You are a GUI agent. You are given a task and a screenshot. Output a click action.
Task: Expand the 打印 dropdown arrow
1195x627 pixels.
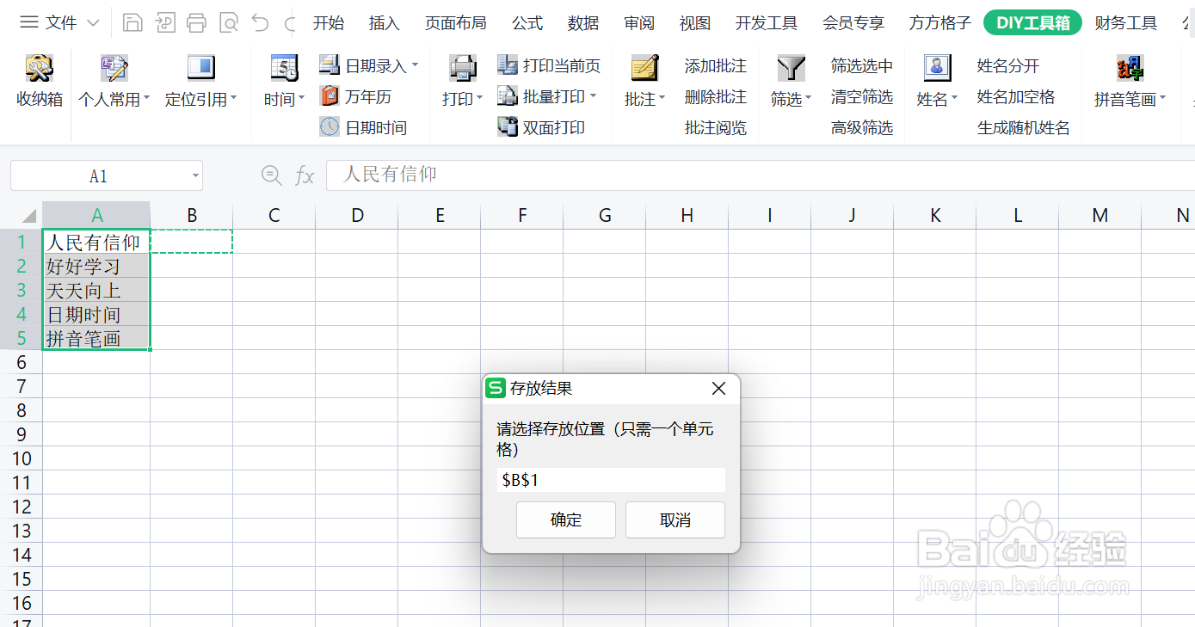(x=479, y=99)
